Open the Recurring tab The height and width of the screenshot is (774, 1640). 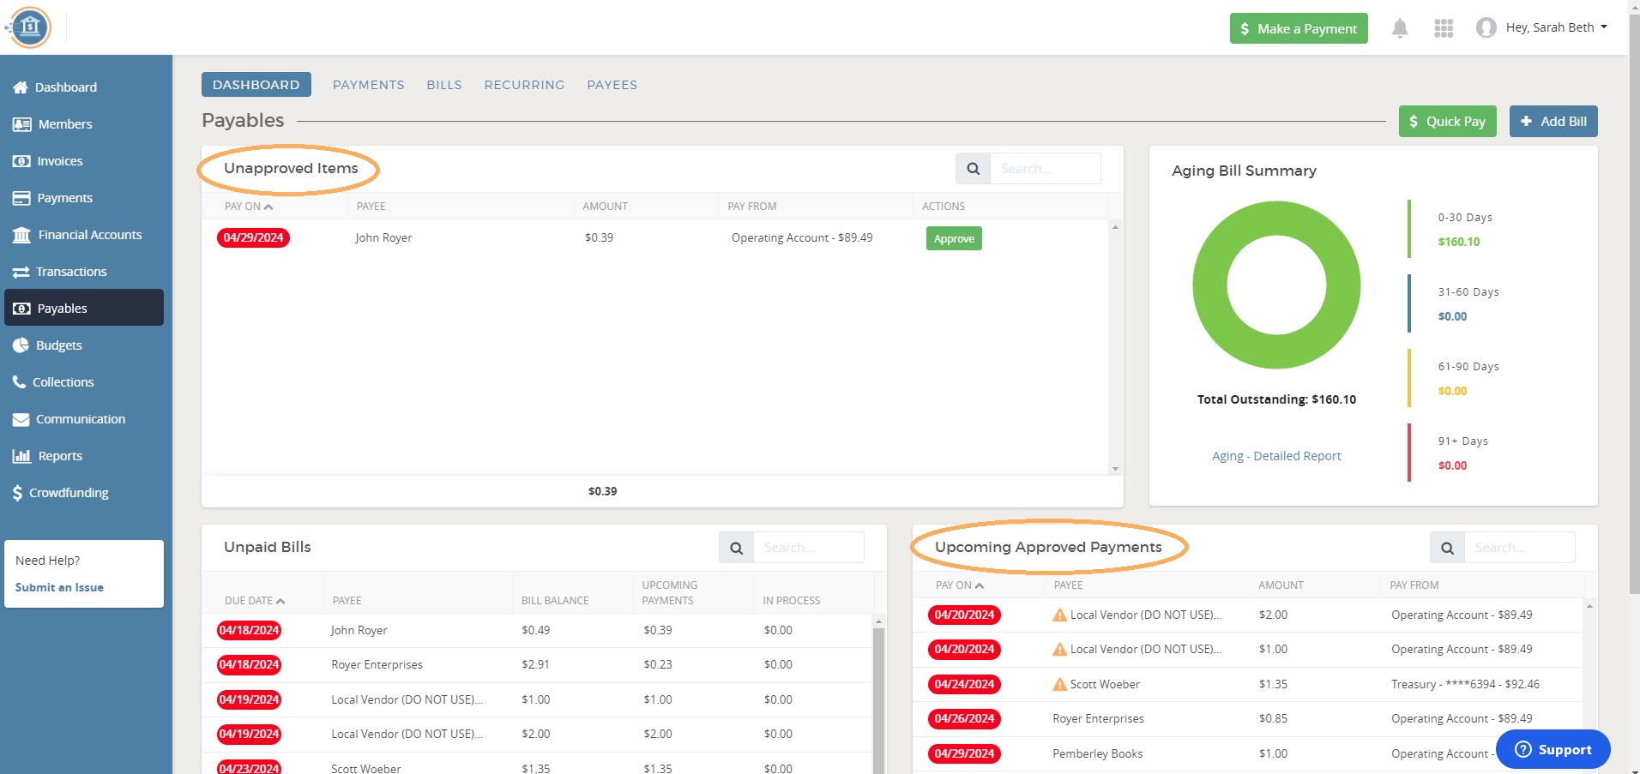[x=524, y=84]
